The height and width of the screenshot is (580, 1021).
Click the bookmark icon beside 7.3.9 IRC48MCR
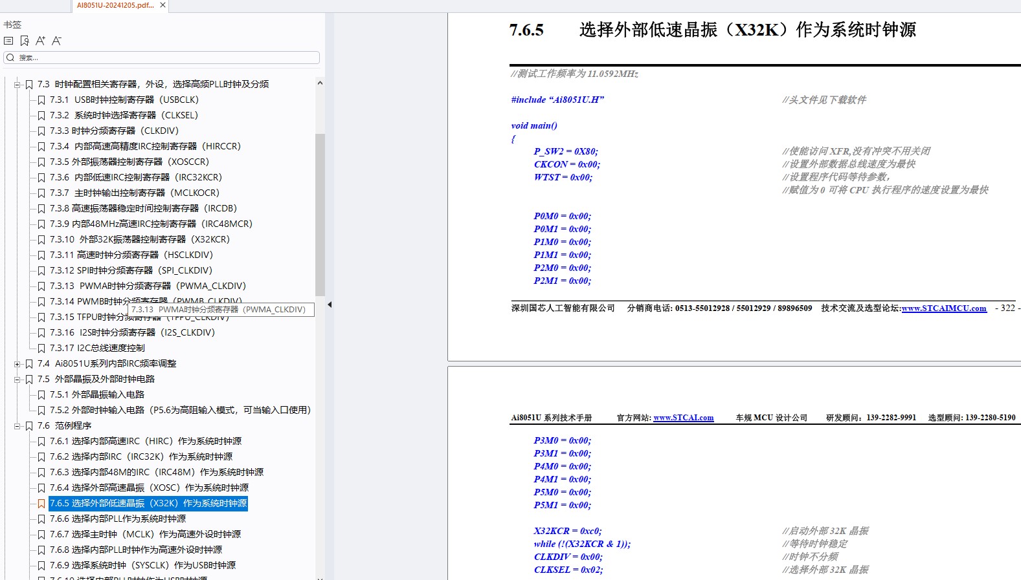(x=41, y=224)
